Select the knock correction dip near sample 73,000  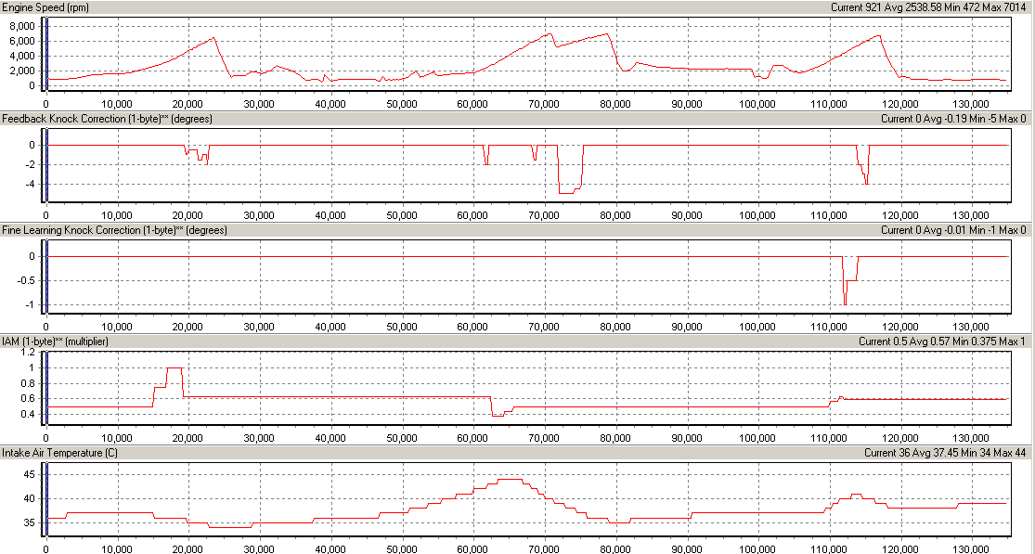(x=568, y=190)
